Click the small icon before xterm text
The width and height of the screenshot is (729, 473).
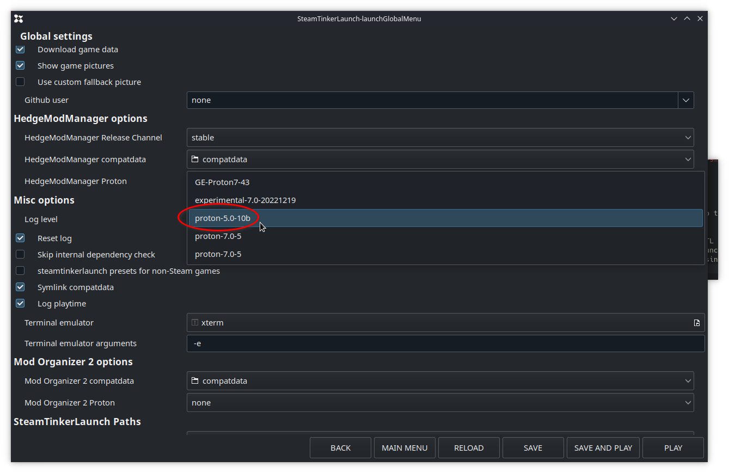195,323
